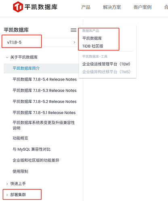This screenshot has width=168, height=201.
Task: Open 产品 in the top navigation
Action: pos(86,7)
